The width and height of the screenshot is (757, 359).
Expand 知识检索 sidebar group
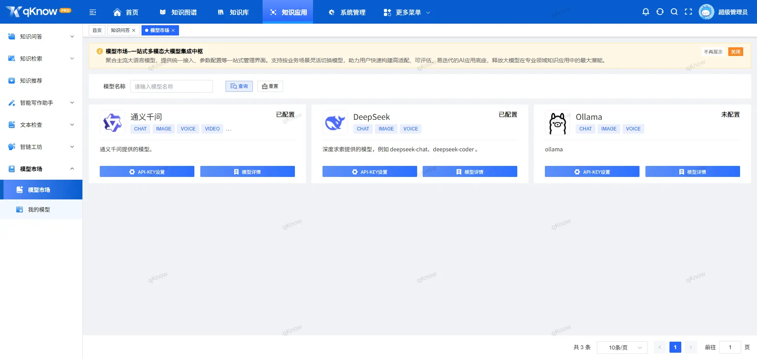[x=41, y=58]
